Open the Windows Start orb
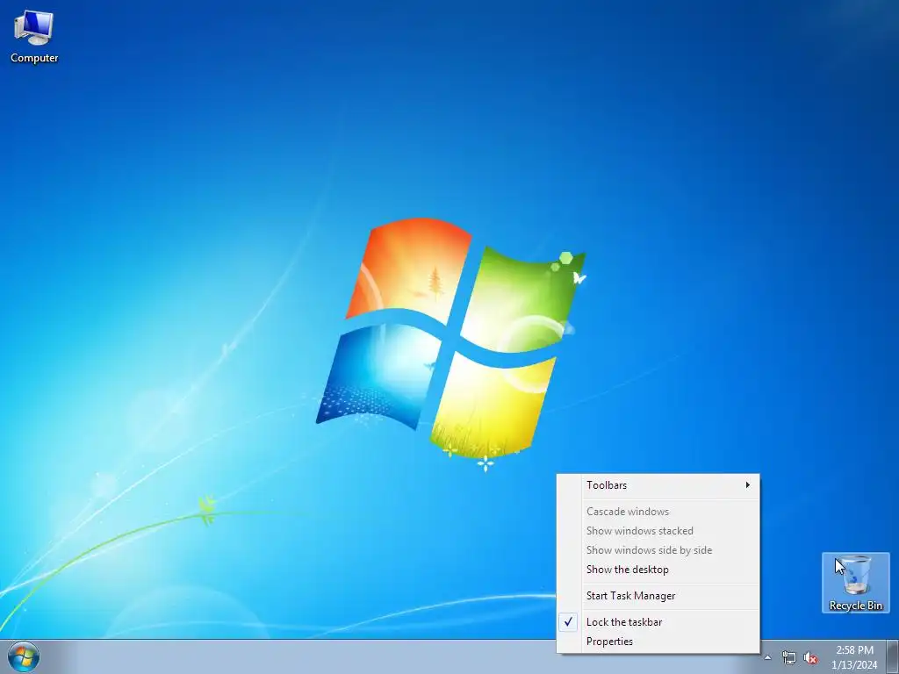Viewport: 899px width, 674px height. (24, 657)
